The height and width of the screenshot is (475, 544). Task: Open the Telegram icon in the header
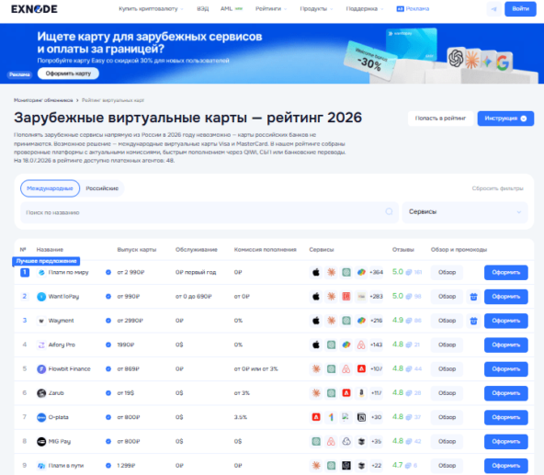(x=493, y=9)
